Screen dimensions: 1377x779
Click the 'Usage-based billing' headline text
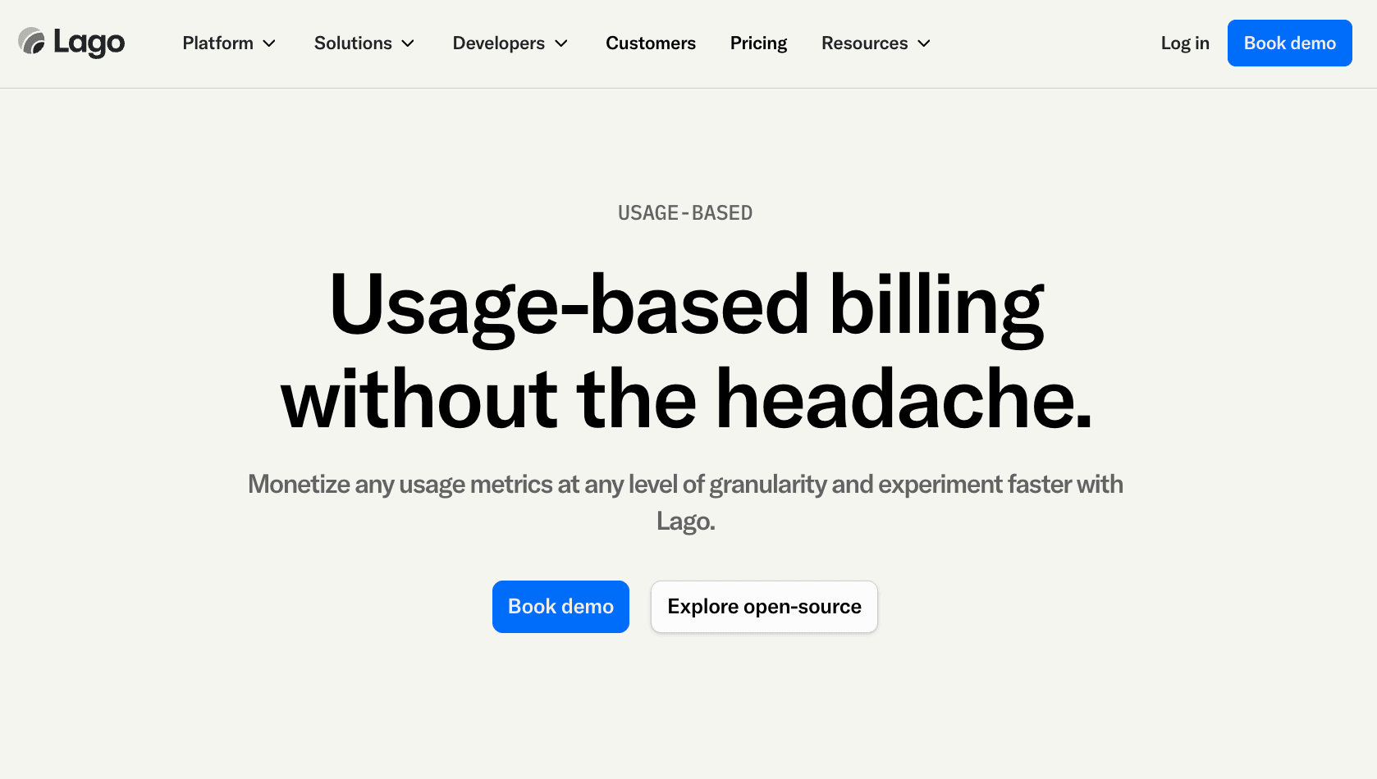click(686, 305)
